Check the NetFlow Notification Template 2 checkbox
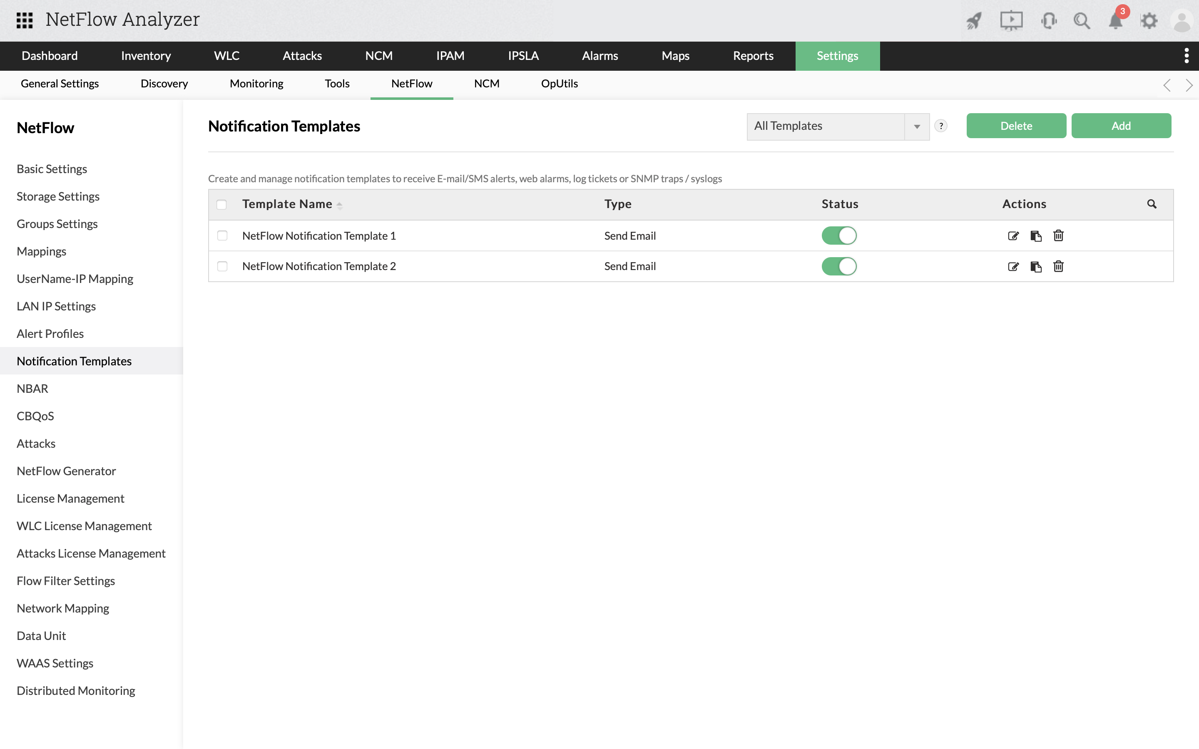The width and height of the screenshot is (1199, 749). point(222,266)
